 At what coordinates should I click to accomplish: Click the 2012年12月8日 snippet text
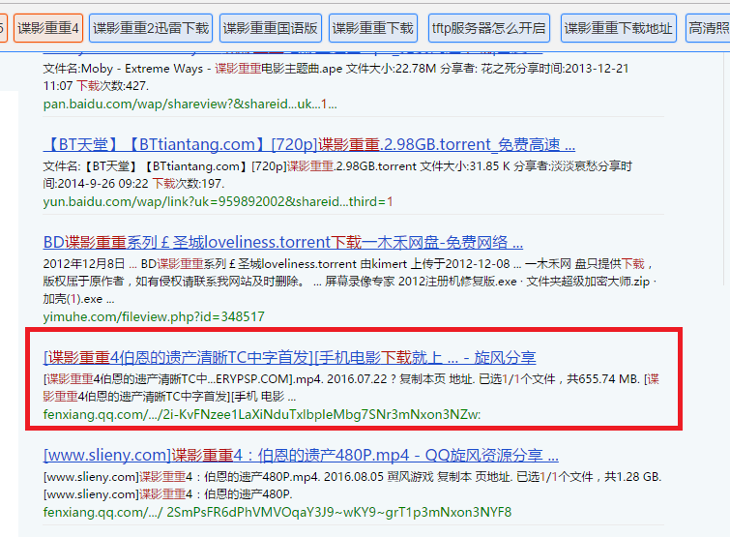84,264
